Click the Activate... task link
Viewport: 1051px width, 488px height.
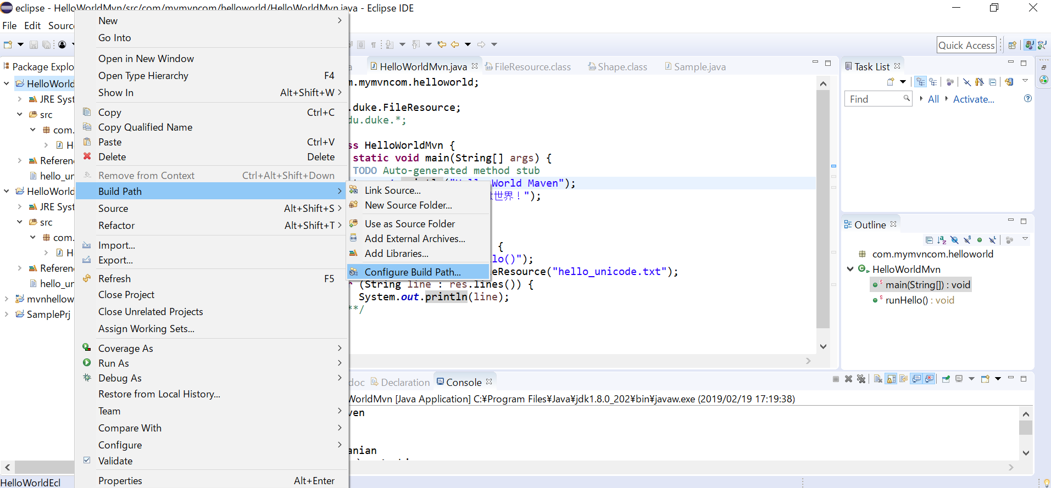click(974, 99)
